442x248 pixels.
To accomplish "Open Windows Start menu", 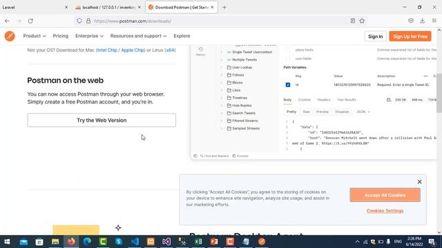I will pos(7,242).
